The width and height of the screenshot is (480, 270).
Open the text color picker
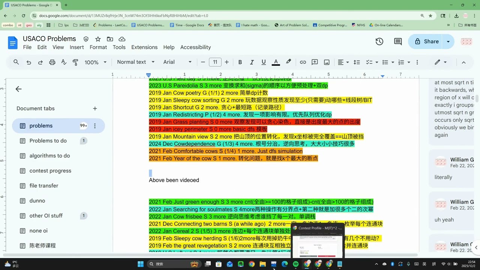coord(276,62)
